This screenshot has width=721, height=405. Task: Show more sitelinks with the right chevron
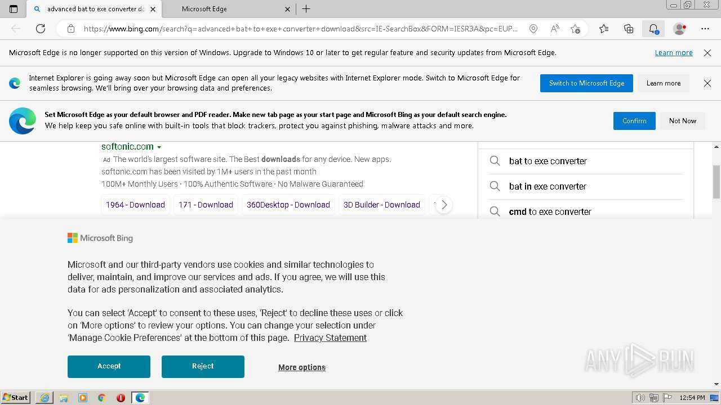[x=444, y=205]
